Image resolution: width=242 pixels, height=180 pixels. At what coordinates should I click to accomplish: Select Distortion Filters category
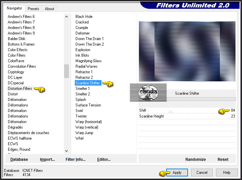[20, 89]
